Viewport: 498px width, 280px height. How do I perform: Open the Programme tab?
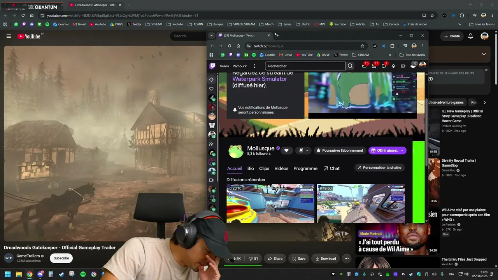(305, 168)
